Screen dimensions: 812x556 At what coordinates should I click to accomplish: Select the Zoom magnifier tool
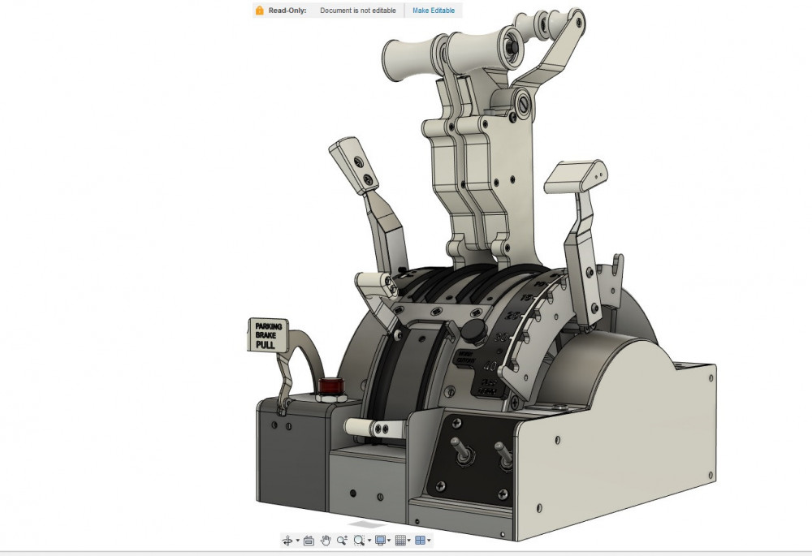(342, 541)
